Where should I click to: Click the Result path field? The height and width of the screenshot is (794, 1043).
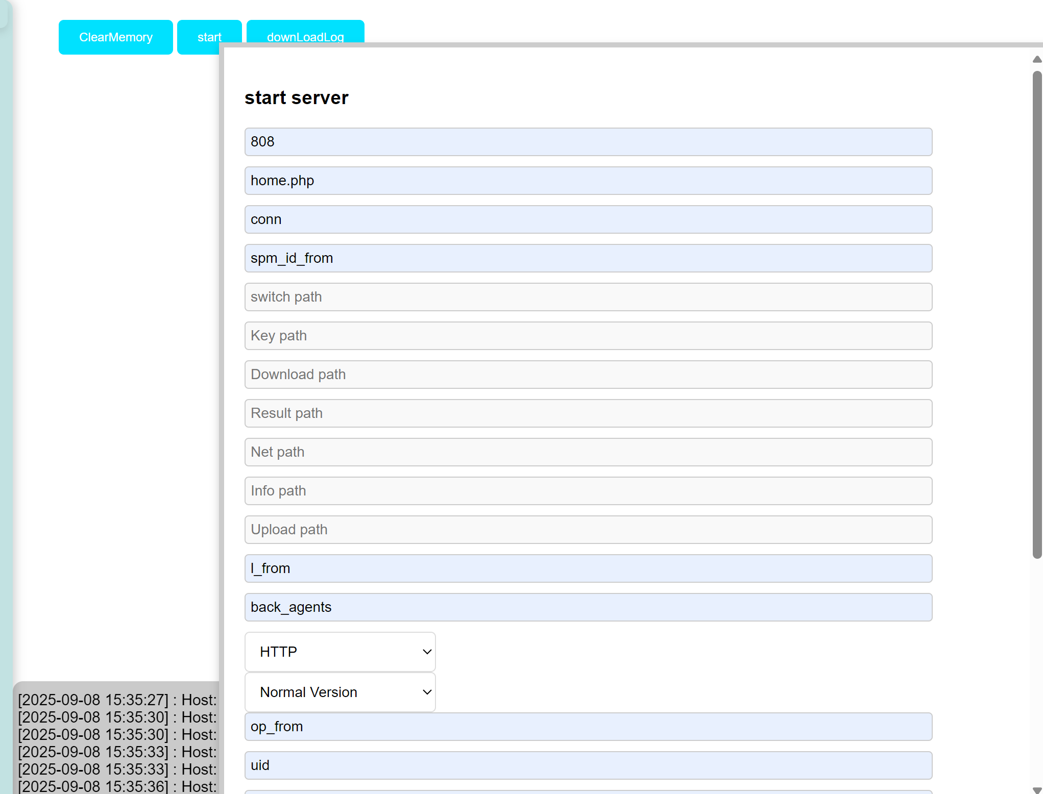pyautogui.click(x=588, y=413)
